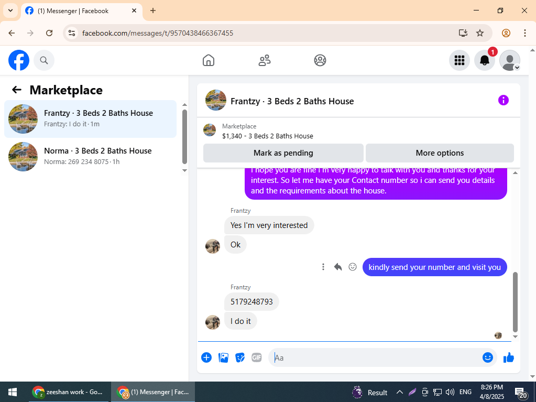Send a thumbs-up like

click(509, 357)
